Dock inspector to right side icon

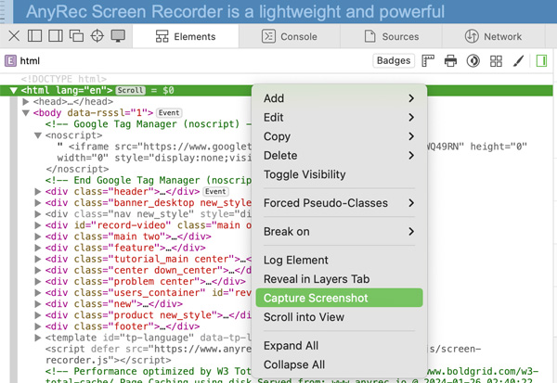tap(56, 36)
